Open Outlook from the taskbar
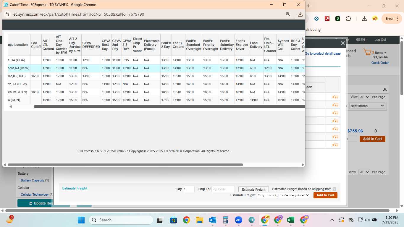Viewport: 404px width, 227px height. click(x=212, y=220)
